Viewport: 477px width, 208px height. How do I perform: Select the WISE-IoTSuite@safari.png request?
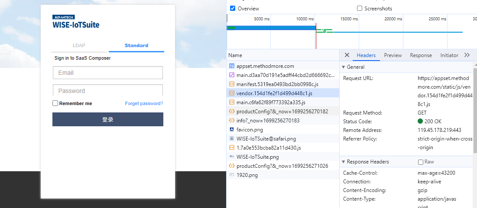283,139
